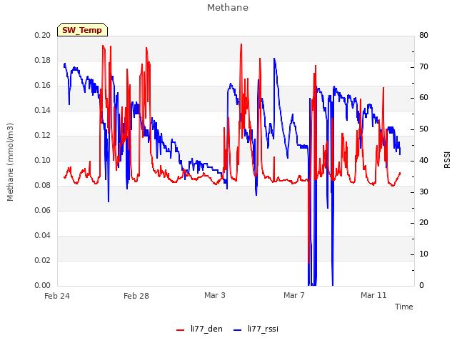
Task: Click the 0.18 methane axis value
Action: click(x=43, y=60)
